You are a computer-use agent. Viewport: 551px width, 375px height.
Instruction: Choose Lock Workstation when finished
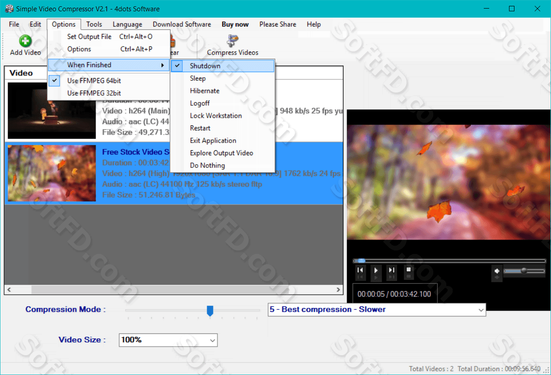[x=222, y=116]
